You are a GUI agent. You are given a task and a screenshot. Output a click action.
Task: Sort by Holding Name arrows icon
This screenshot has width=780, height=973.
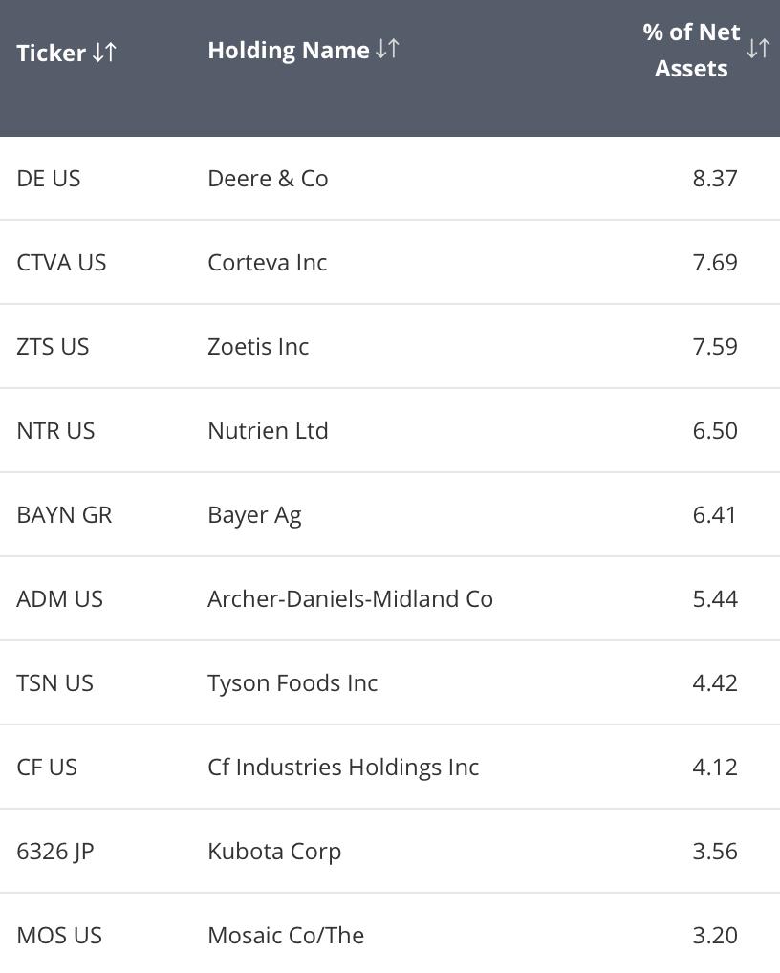click(x=387, y=49)
